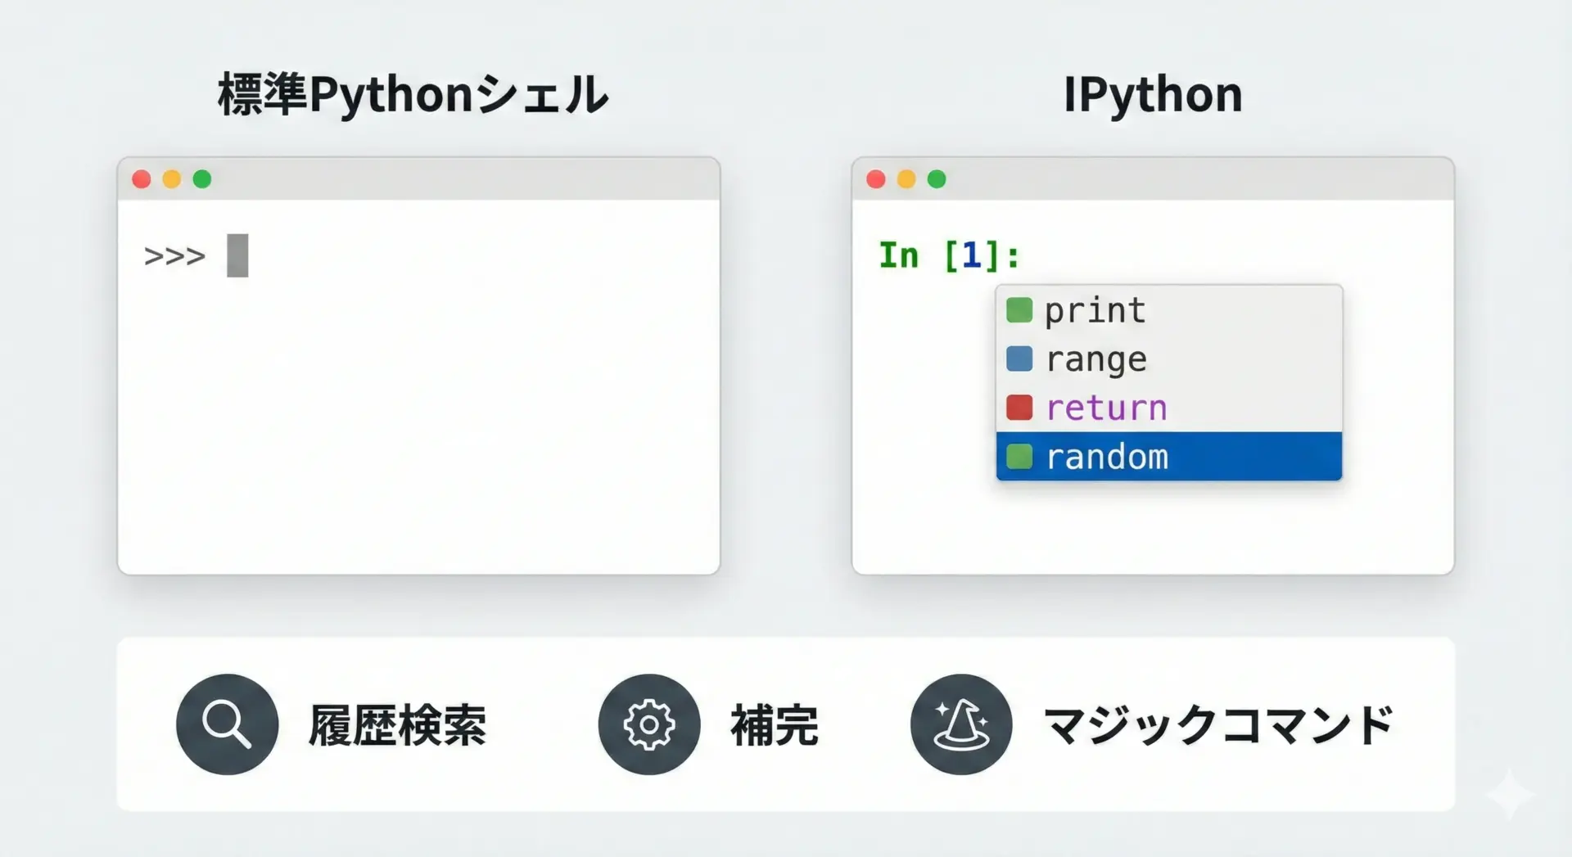Screen dimensions: 1572x857
Task: Choose return in the completion dropdown
Action: [1106, 408]
